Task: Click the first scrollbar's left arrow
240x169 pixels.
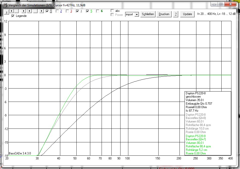Action: click(12, 11)
